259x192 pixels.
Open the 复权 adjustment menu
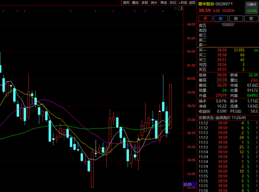click(x=126, y=2)
